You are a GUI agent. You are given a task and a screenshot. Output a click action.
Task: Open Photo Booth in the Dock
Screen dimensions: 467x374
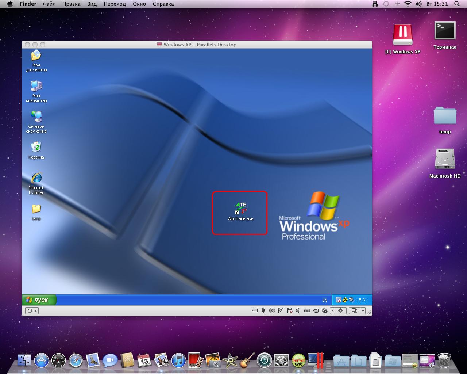[x=196, y=360]
